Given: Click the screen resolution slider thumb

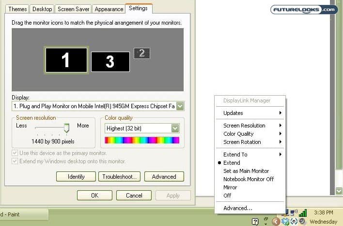Looking at the screenshot, I should point(67,127).
